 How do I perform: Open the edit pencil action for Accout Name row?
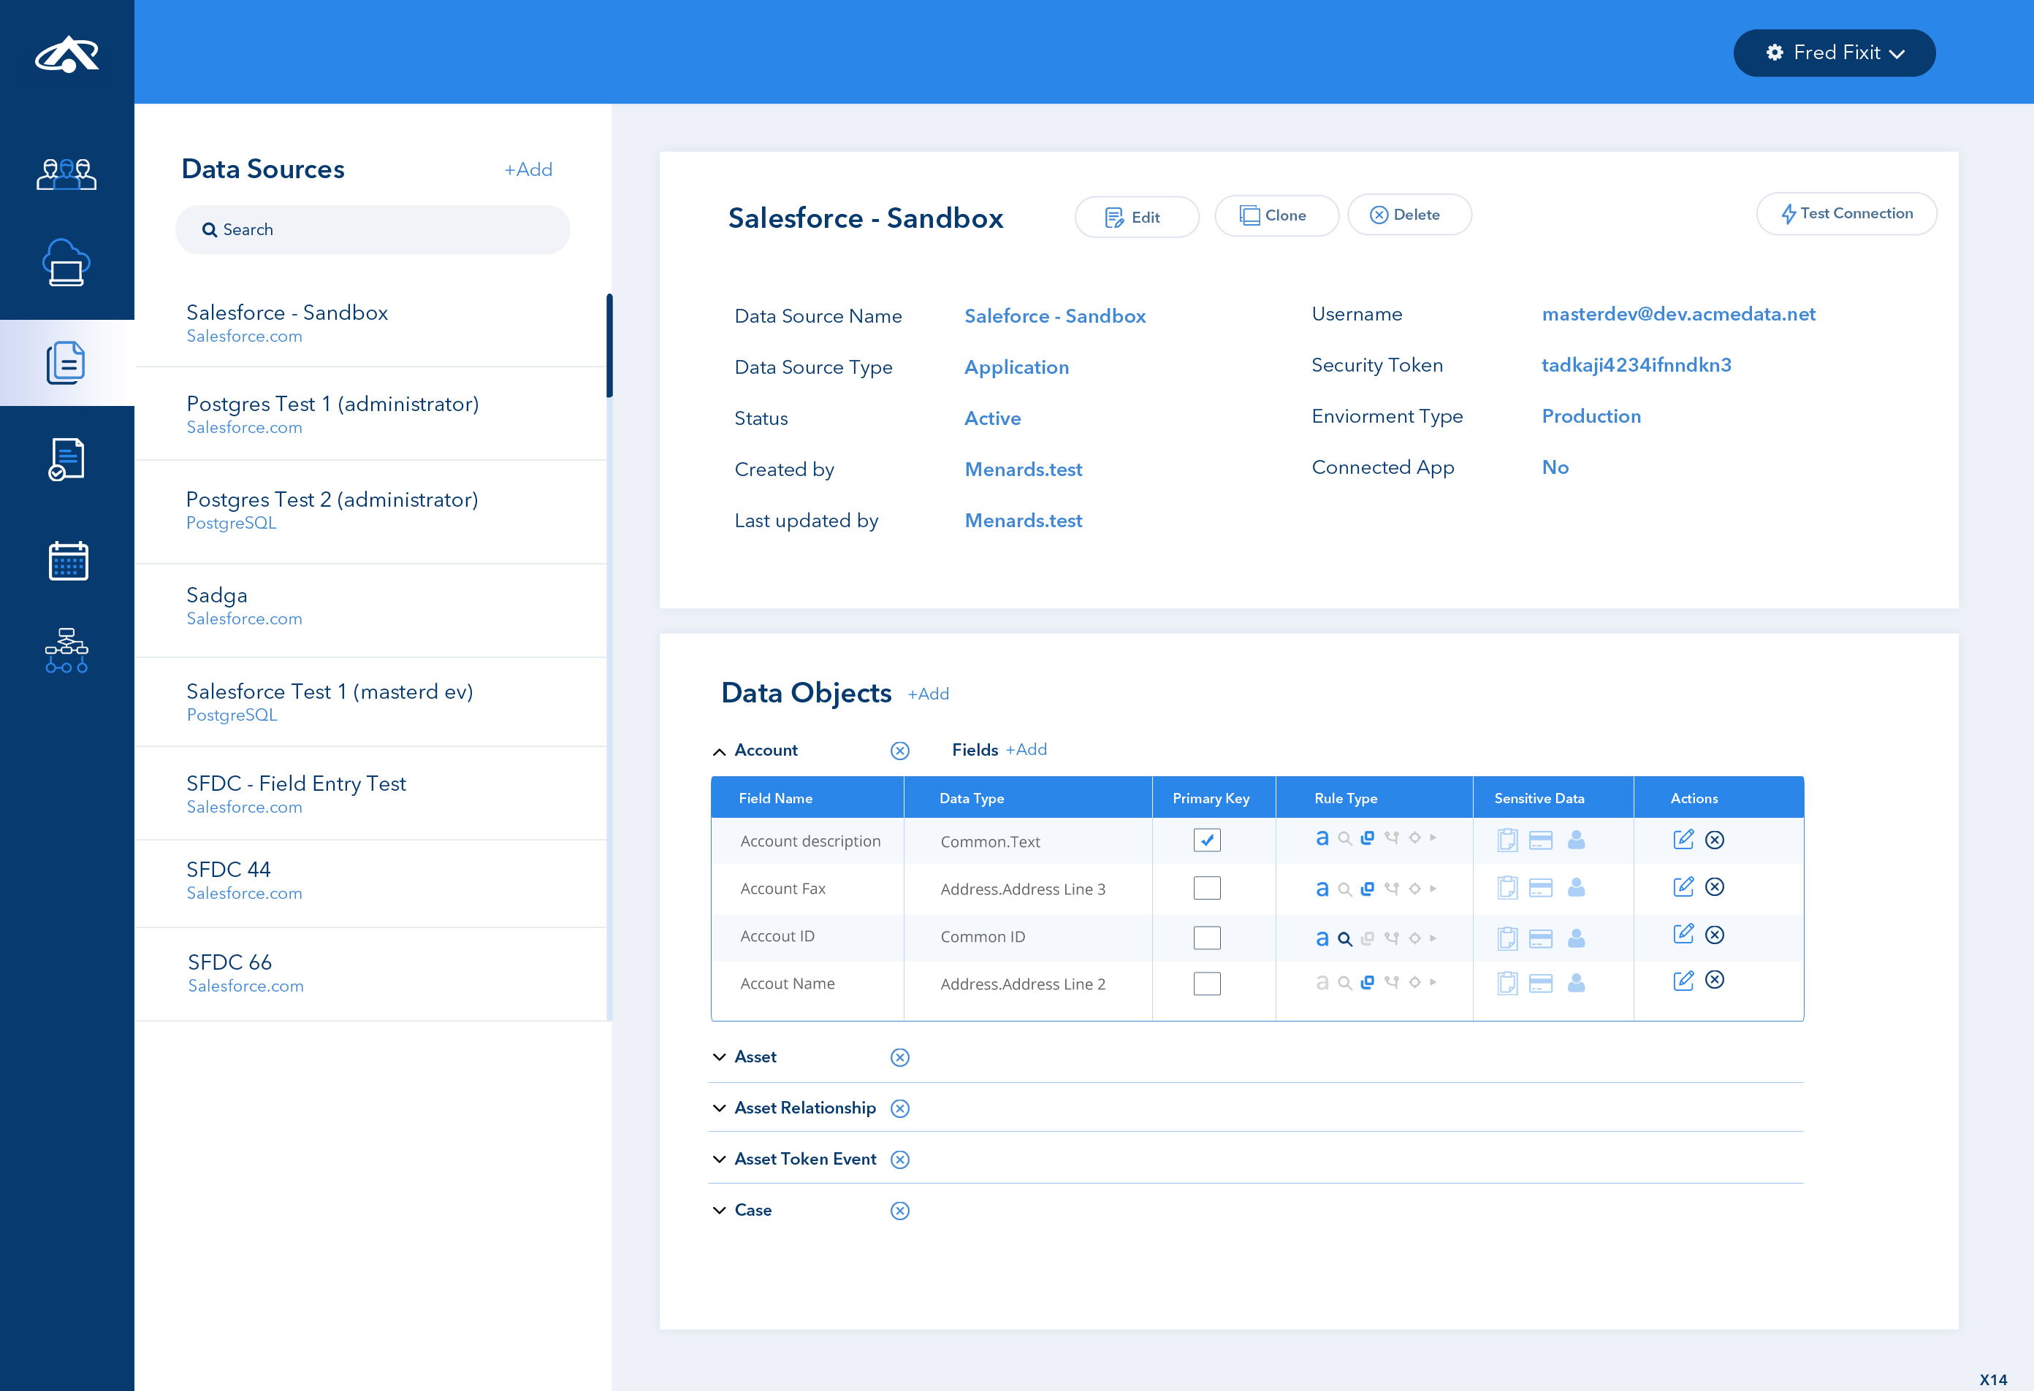1683,981
